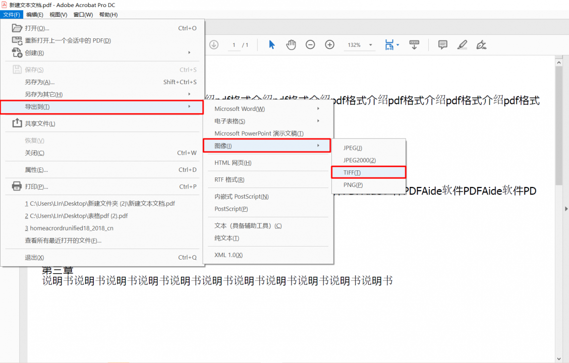Select PNG(P) image format
The height and width of the screenshot is (363, 569).
[x=368, y=185]
